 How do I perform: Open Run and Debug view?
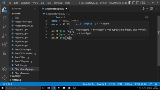tap(4, 35)
